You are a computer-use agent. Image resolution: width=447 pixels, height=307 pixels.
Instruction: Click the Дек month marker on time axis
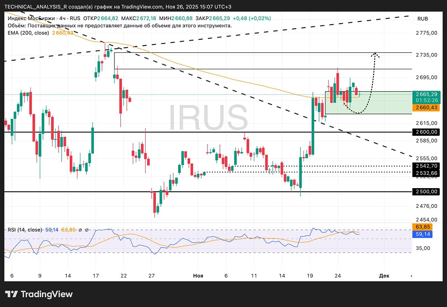pos(384,276)
